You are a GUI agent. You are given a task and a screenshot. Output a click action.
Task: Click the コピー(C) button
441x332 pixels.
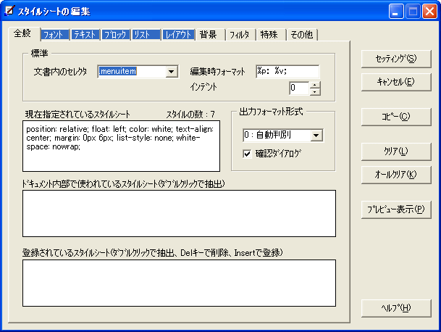click(x=396, y=117)
